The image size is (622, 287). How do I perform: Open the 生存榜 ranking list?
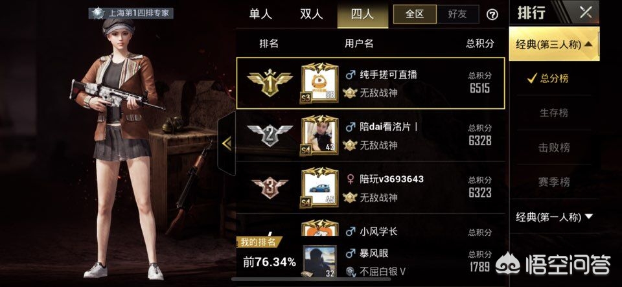[554, 113]
